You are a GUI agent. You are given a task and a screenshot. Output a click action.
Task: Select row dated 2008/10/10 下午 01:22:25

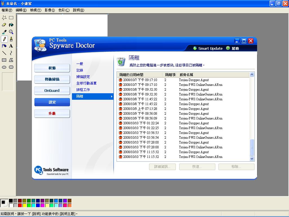pyautogui.click(x=183, y=128)
